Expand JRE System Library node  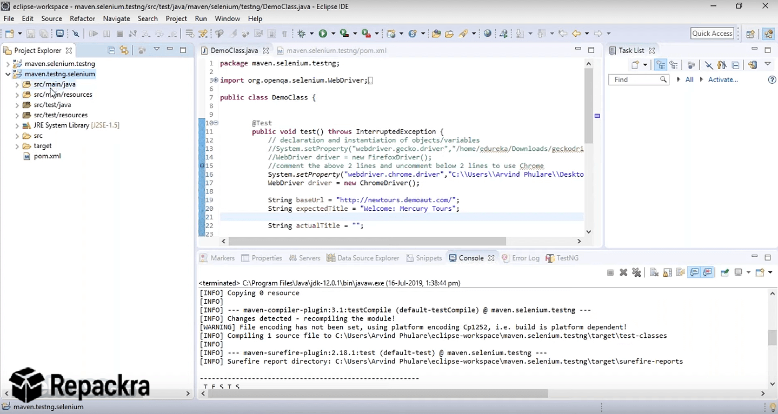click(x=17, y=125)
